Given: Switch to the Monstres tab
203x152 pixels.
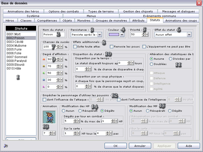Looking at the screenshot, I should pyautogui.click(x=83, y=21).
